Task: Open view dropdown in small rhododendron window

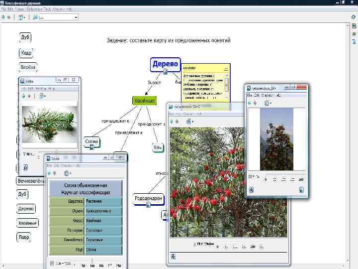Action: [268, 103]
